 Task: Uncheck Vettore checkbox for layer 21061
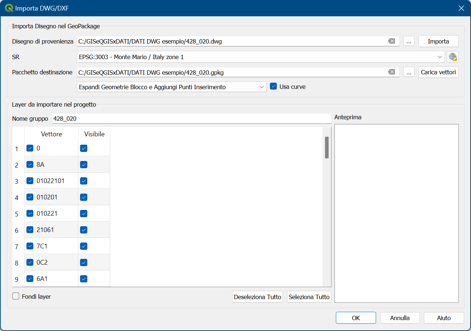point(30,230)
